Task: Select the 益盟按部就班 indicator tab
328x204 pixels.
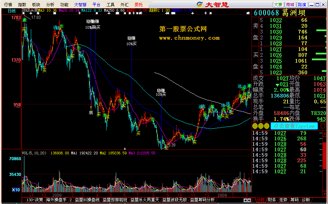Action: tap(114, 200)
